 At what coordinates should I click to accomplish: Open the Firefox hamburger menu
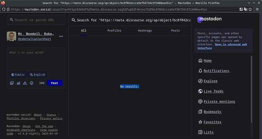[257, 9]
